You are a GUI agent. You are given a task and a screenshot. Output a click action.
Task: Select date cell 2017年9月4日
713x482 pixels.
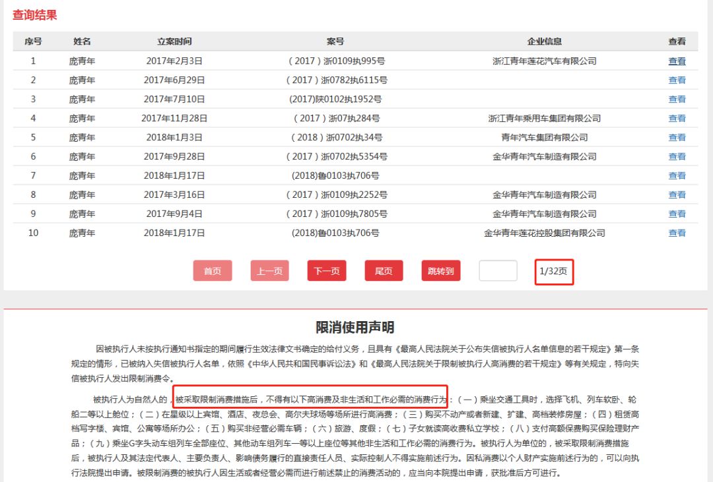(x=174, y=214)
